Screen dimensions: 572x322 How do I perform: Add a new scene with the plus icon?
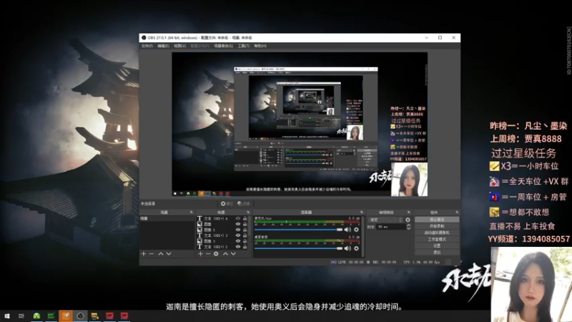click(x=144, y=254)
